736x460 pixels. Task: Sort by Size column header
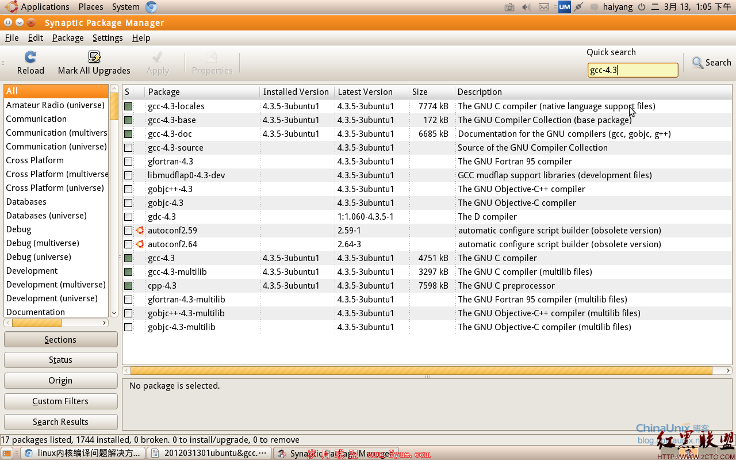[432, 92]
